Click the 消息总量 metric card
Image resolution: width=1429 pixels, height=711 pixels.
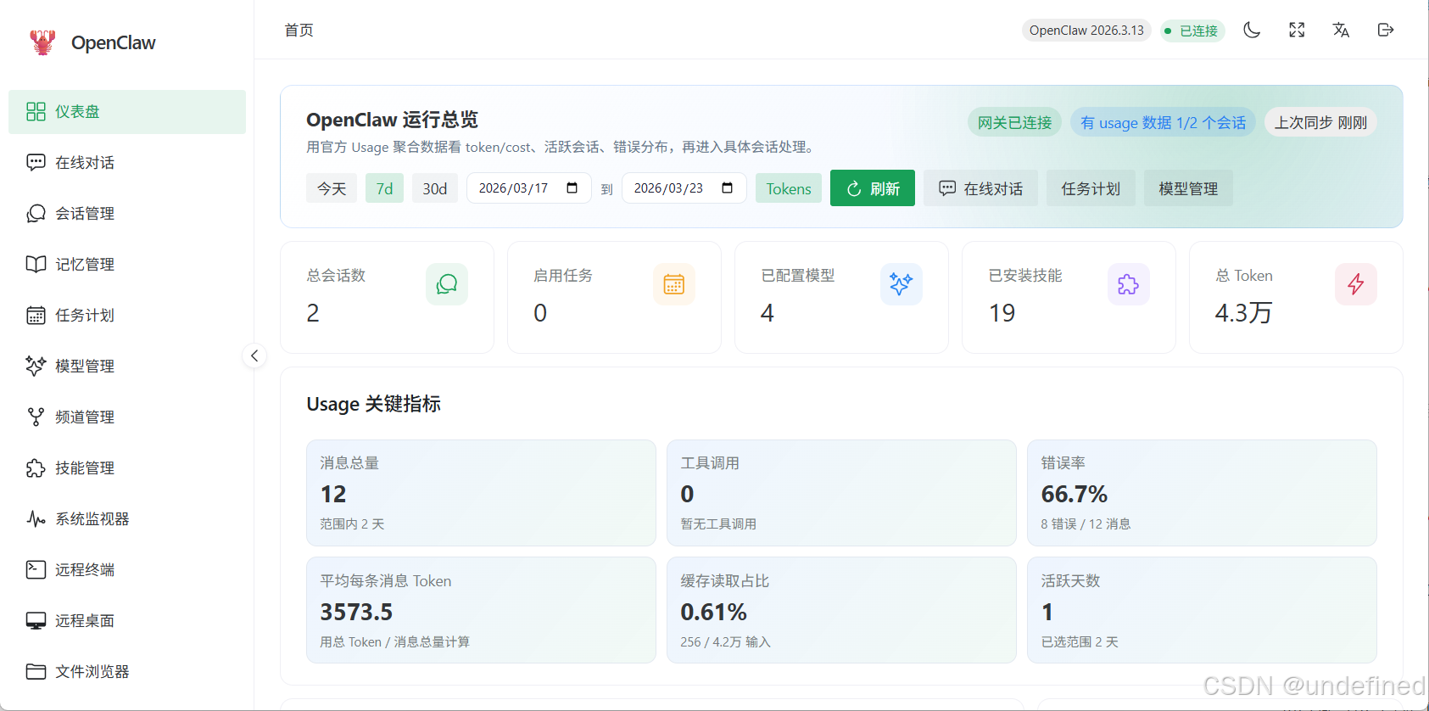[x=481, y=493]
